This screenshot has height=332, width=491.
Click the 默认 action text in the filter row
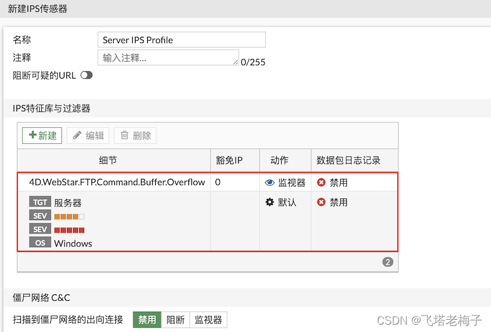[287, 202]
